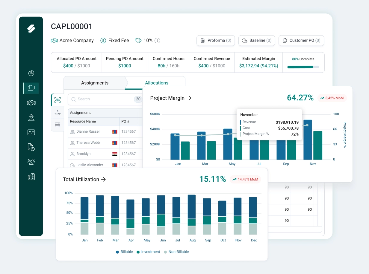
Task: Click the 14.47% MoM badge
Action: click(245, 179)
